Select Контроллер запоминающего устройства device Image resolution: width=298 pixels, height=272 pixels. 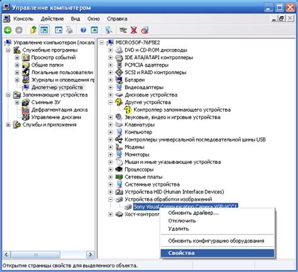[182, 110]
